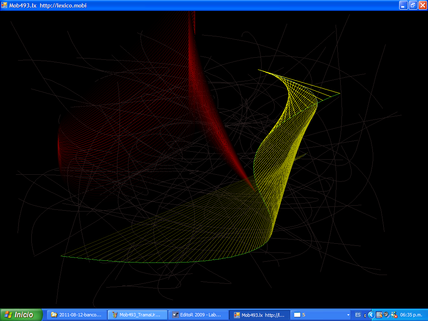Select the active Mob493.lx taskbar button
This screenshot has height=321, width=428.
pyautogui.click(x=259, y=315)
